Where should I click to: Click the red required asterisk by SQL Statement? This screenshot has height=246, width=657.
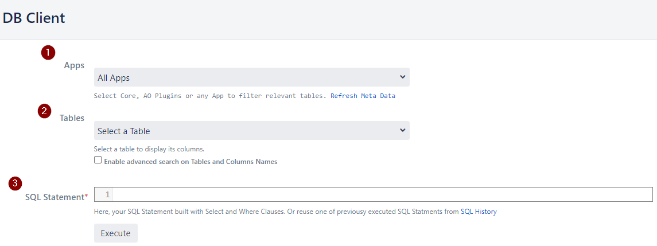click(86, 196)
